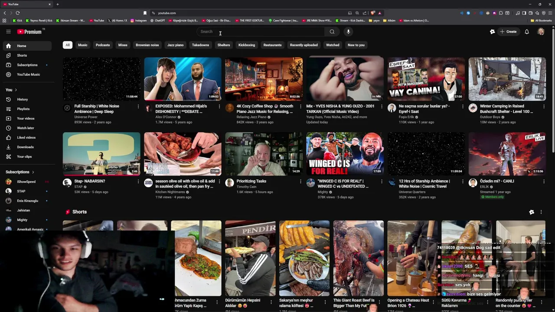The image size is (555, 312).
Task: Open more options for EXPOSED Hijab video
Action: (x=219, y=107)
